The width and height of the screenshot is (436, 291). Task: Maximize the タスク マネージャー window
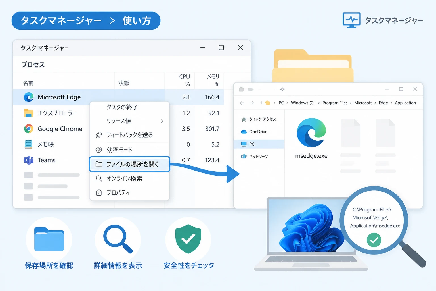[x=221, y=48]
